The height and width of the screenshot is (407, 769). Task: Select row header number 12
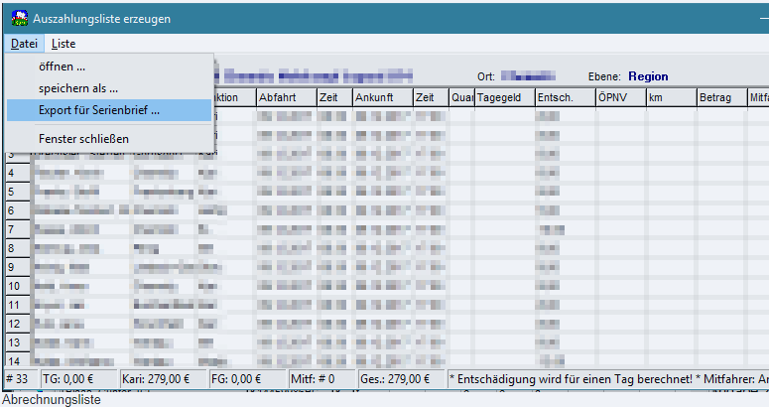[x=18, y=325]
